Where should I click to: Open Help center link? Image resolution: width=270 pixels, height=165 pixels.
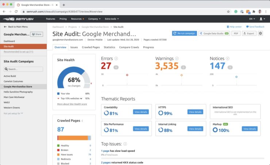(234, 27)
